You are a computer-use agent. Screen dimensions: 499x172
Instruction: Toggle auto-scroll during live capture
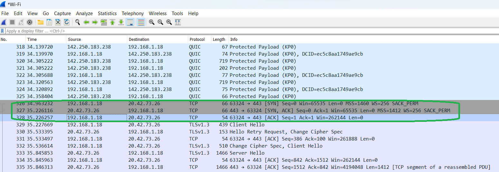130,22
